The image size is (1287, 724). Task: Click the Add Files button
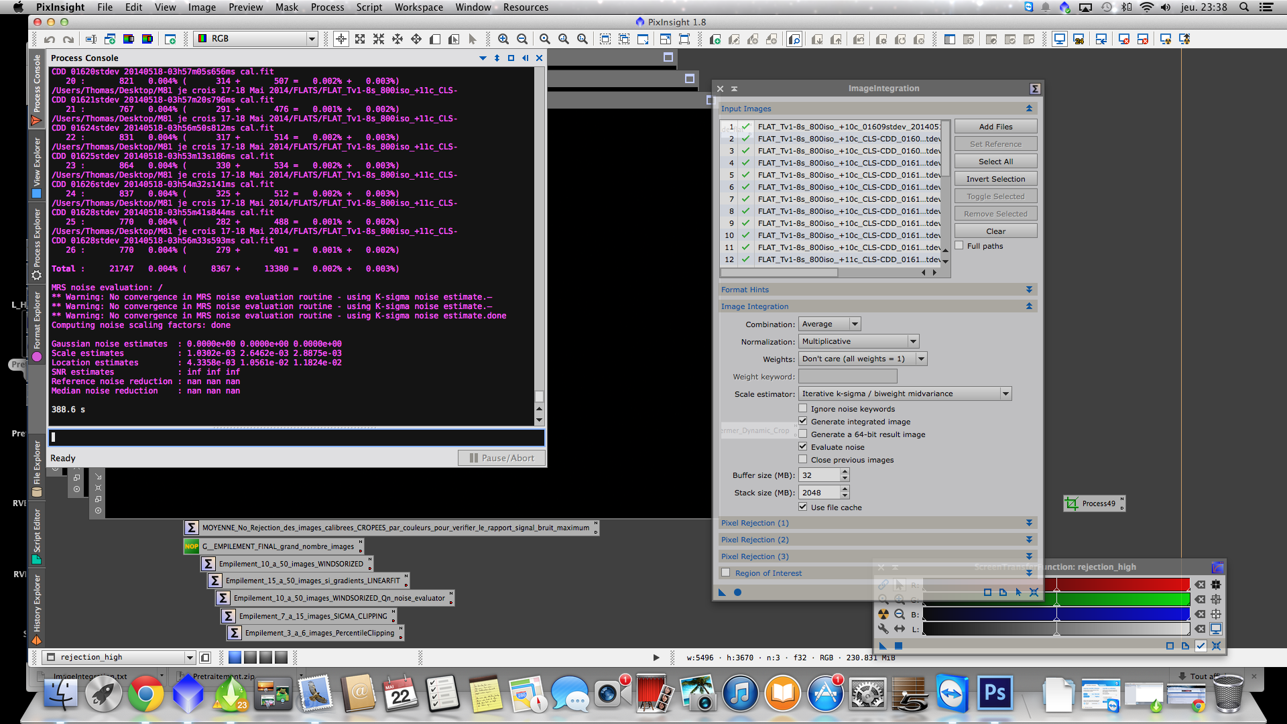995,127
